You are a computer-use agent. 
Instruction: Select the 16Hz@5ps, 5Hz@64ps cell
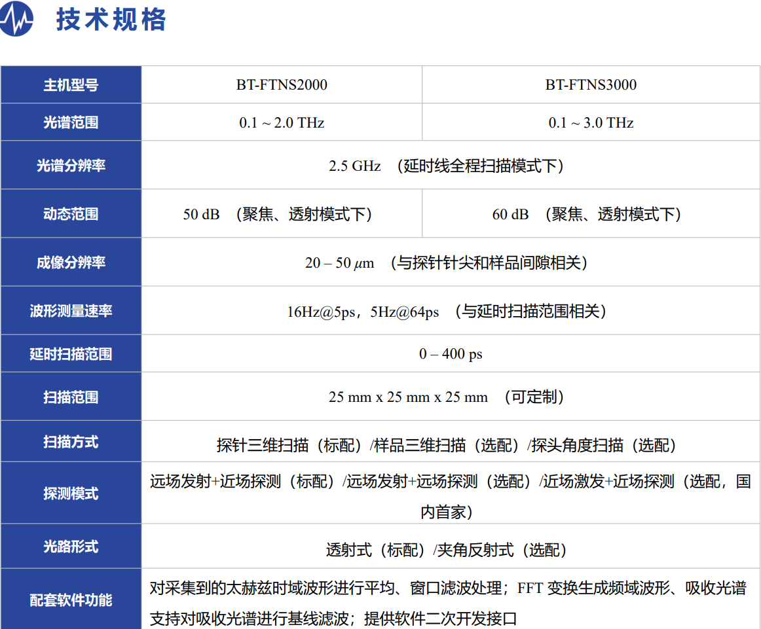click(451, 311)
